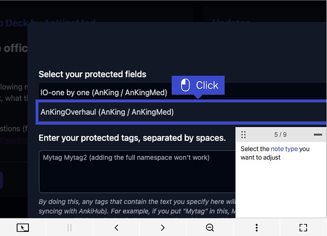The height and width of the screenshot is (236, 327).
Task: Minimize the step instructions panel
Action: pos(318,135)
